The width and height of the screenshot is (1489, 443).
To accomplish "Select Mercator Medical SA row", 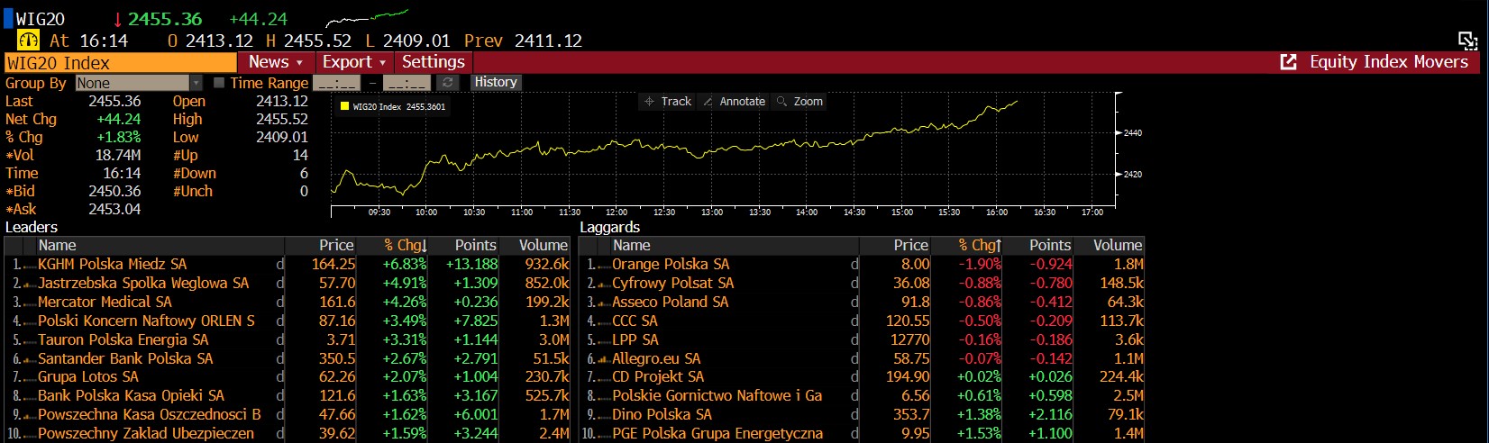I will point(288,303).
